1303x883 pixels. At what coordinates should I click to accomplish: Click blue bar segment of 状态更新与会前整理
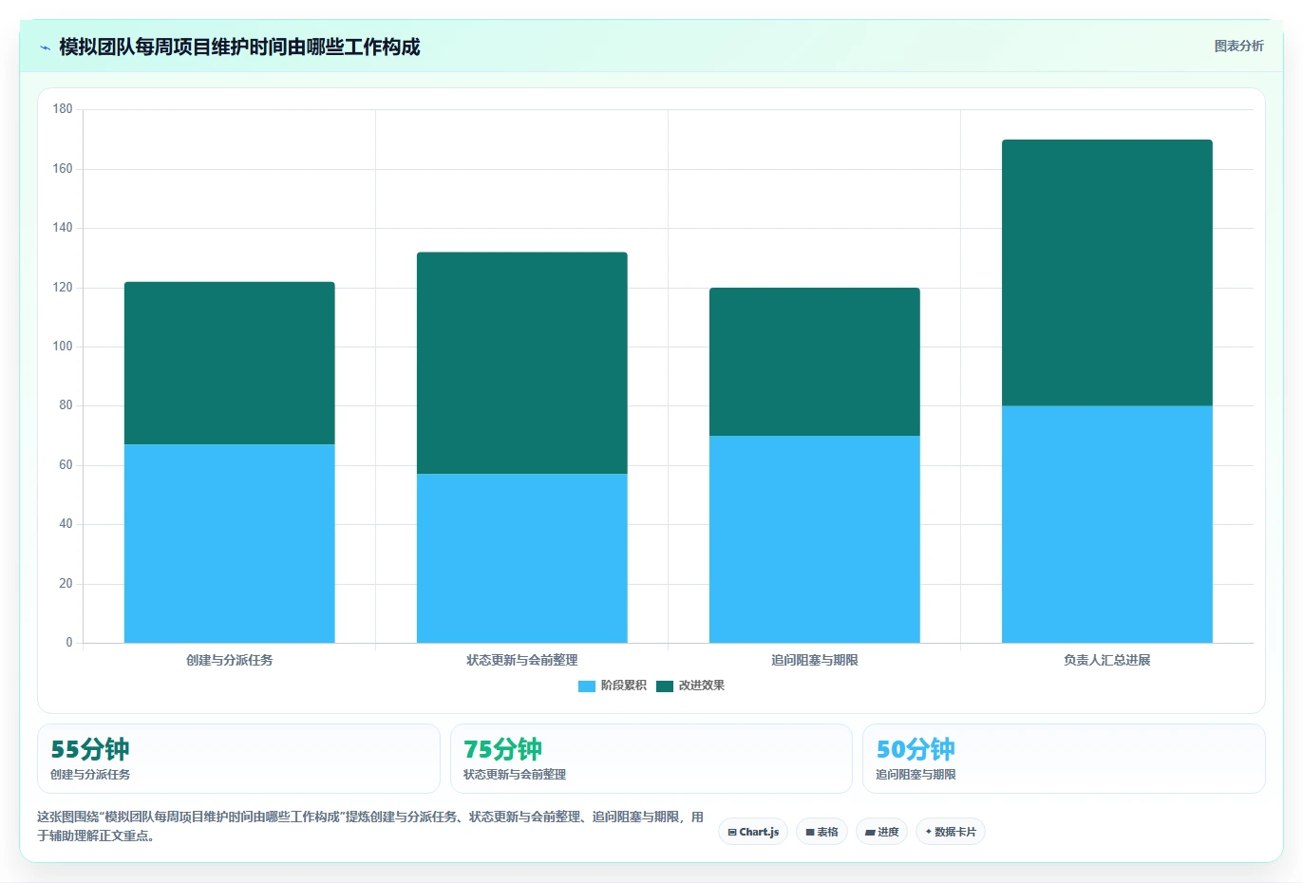[521, 558]
